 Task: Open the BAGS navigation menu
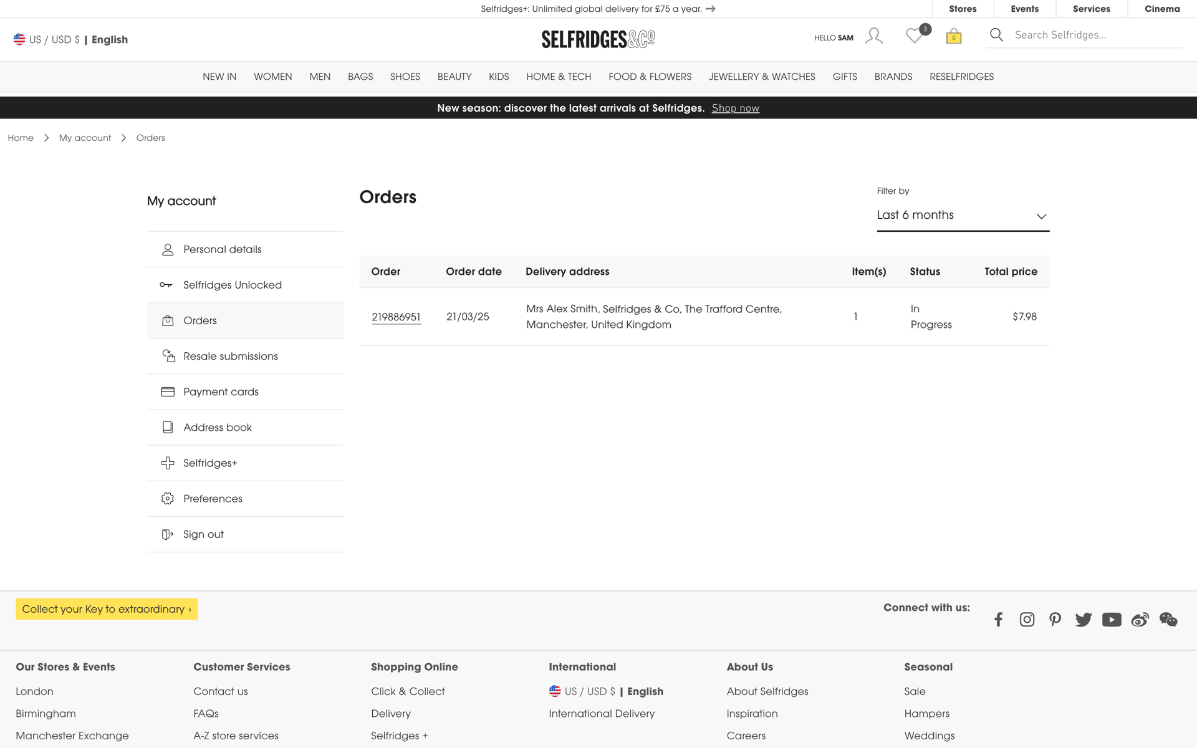(x=360, y=77)
